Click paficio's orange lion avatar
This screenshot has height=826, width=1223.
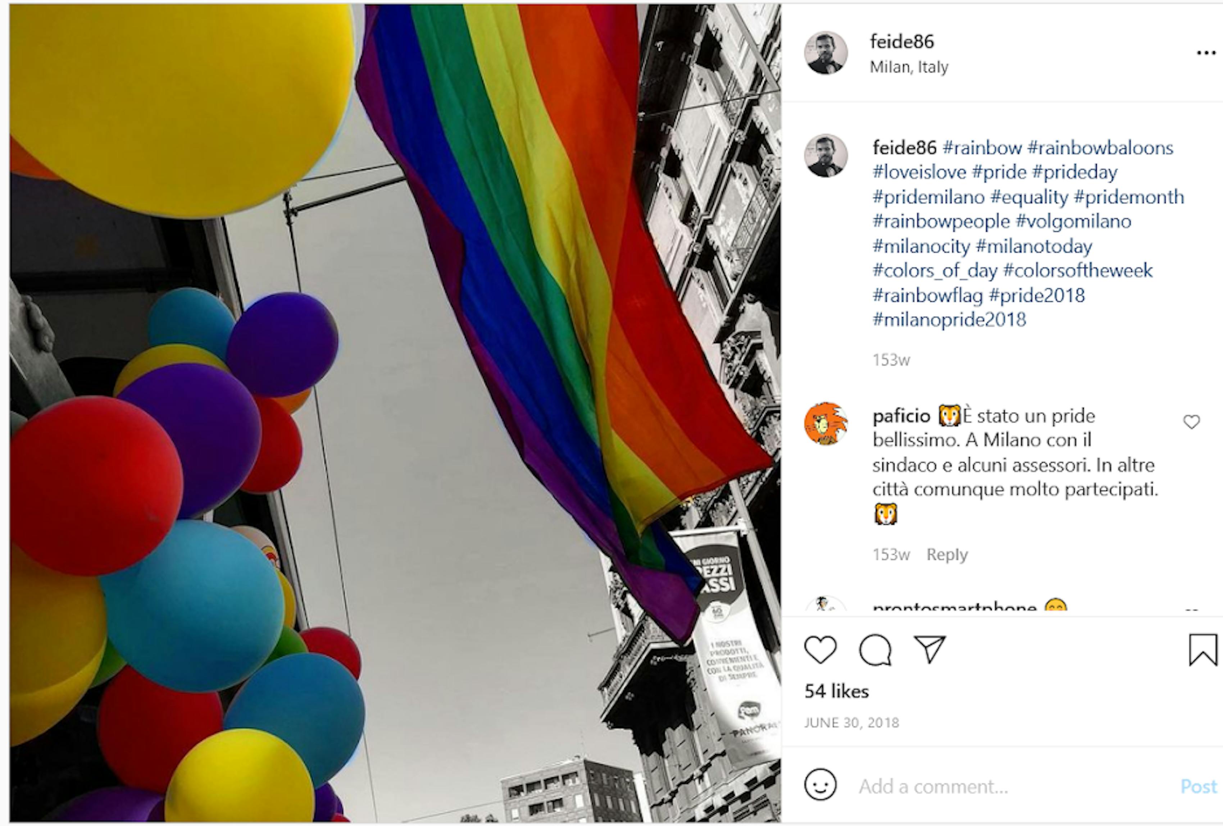[x=826, y=424]
